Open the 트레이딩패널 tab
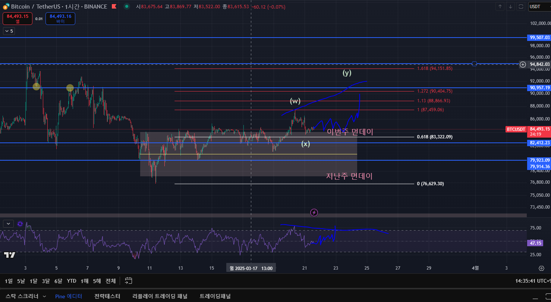Viewport: 551px width, 302px height. click(x=215, y=296)
